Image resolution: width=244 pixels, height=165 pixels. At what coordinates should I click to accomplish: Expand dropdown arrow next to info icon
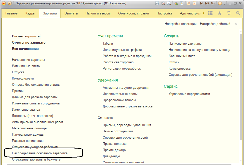(x=224, y=4)
